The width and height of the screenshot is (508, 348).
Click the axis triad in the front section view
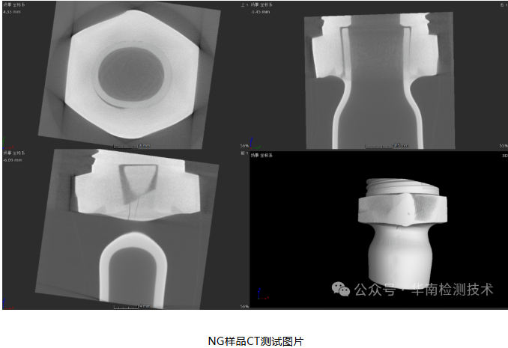point(7,304)
